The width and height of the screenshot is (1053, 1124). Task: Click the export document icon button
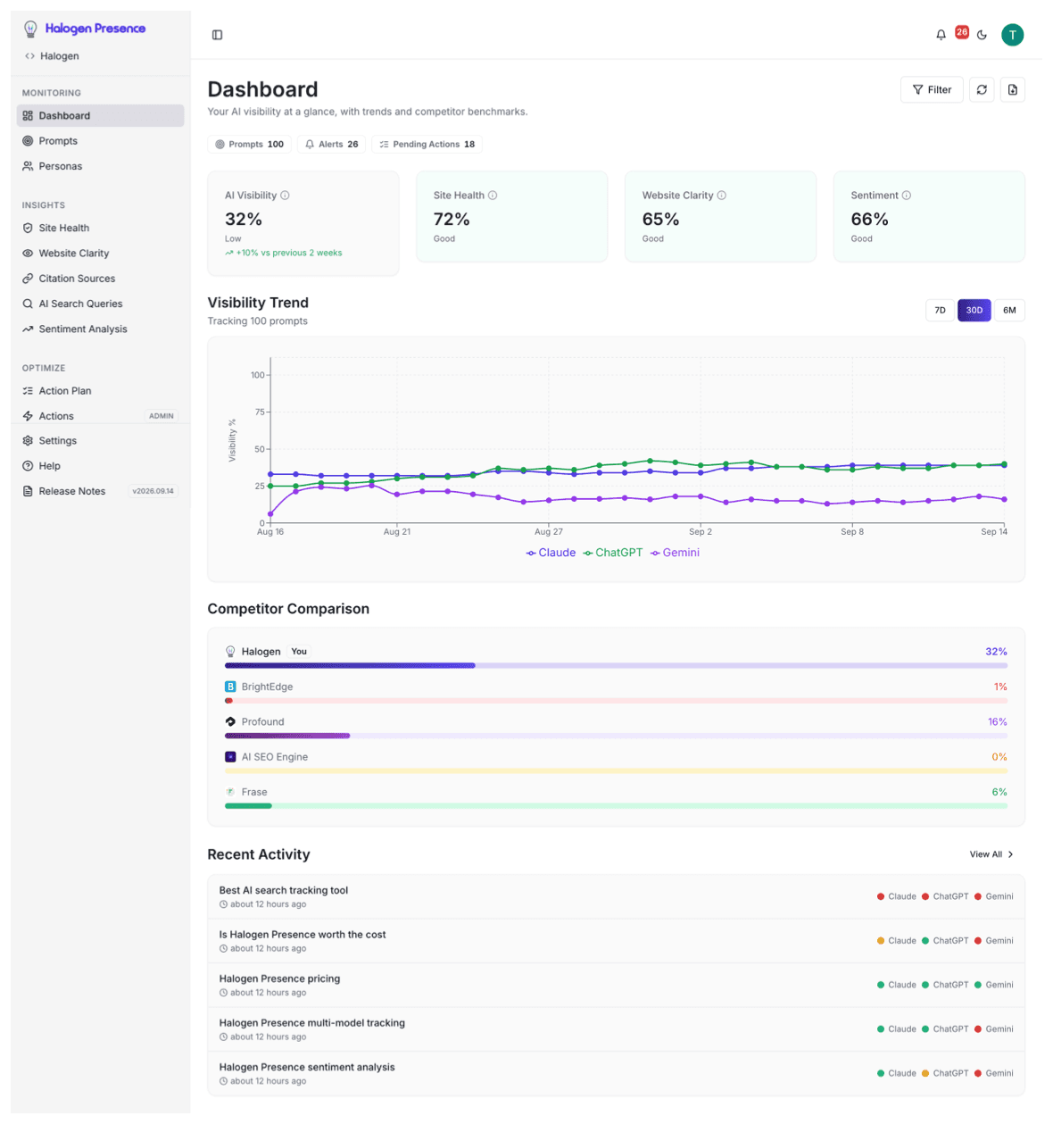click(x=1012, y=89)
